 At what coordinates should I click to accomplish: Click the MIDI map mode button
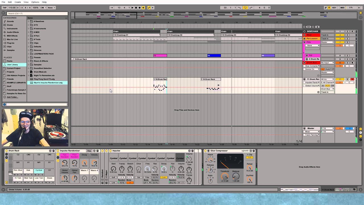click(x=342, y=8)
